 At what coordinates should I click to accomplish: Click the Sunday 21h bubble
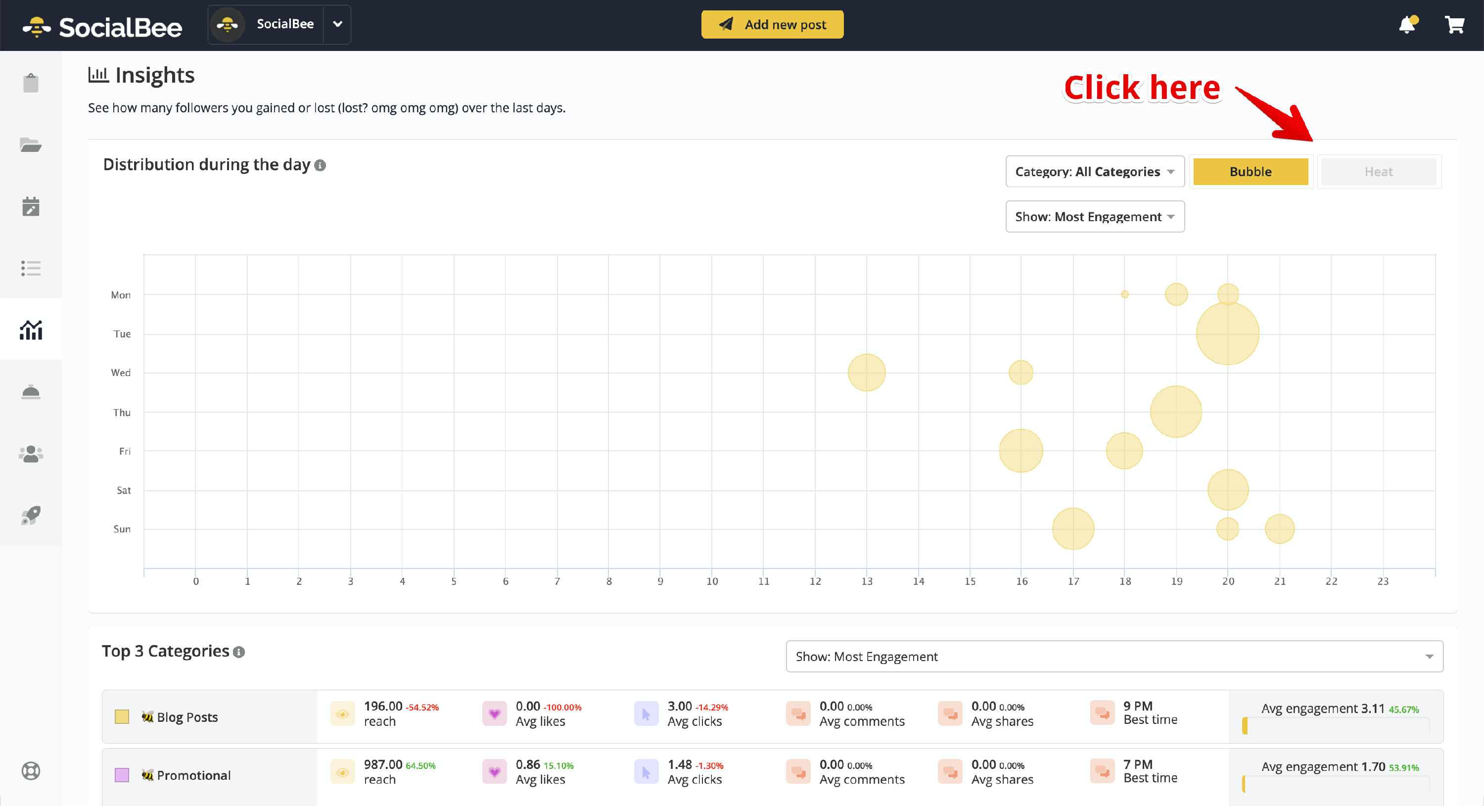coord(1280,529)
